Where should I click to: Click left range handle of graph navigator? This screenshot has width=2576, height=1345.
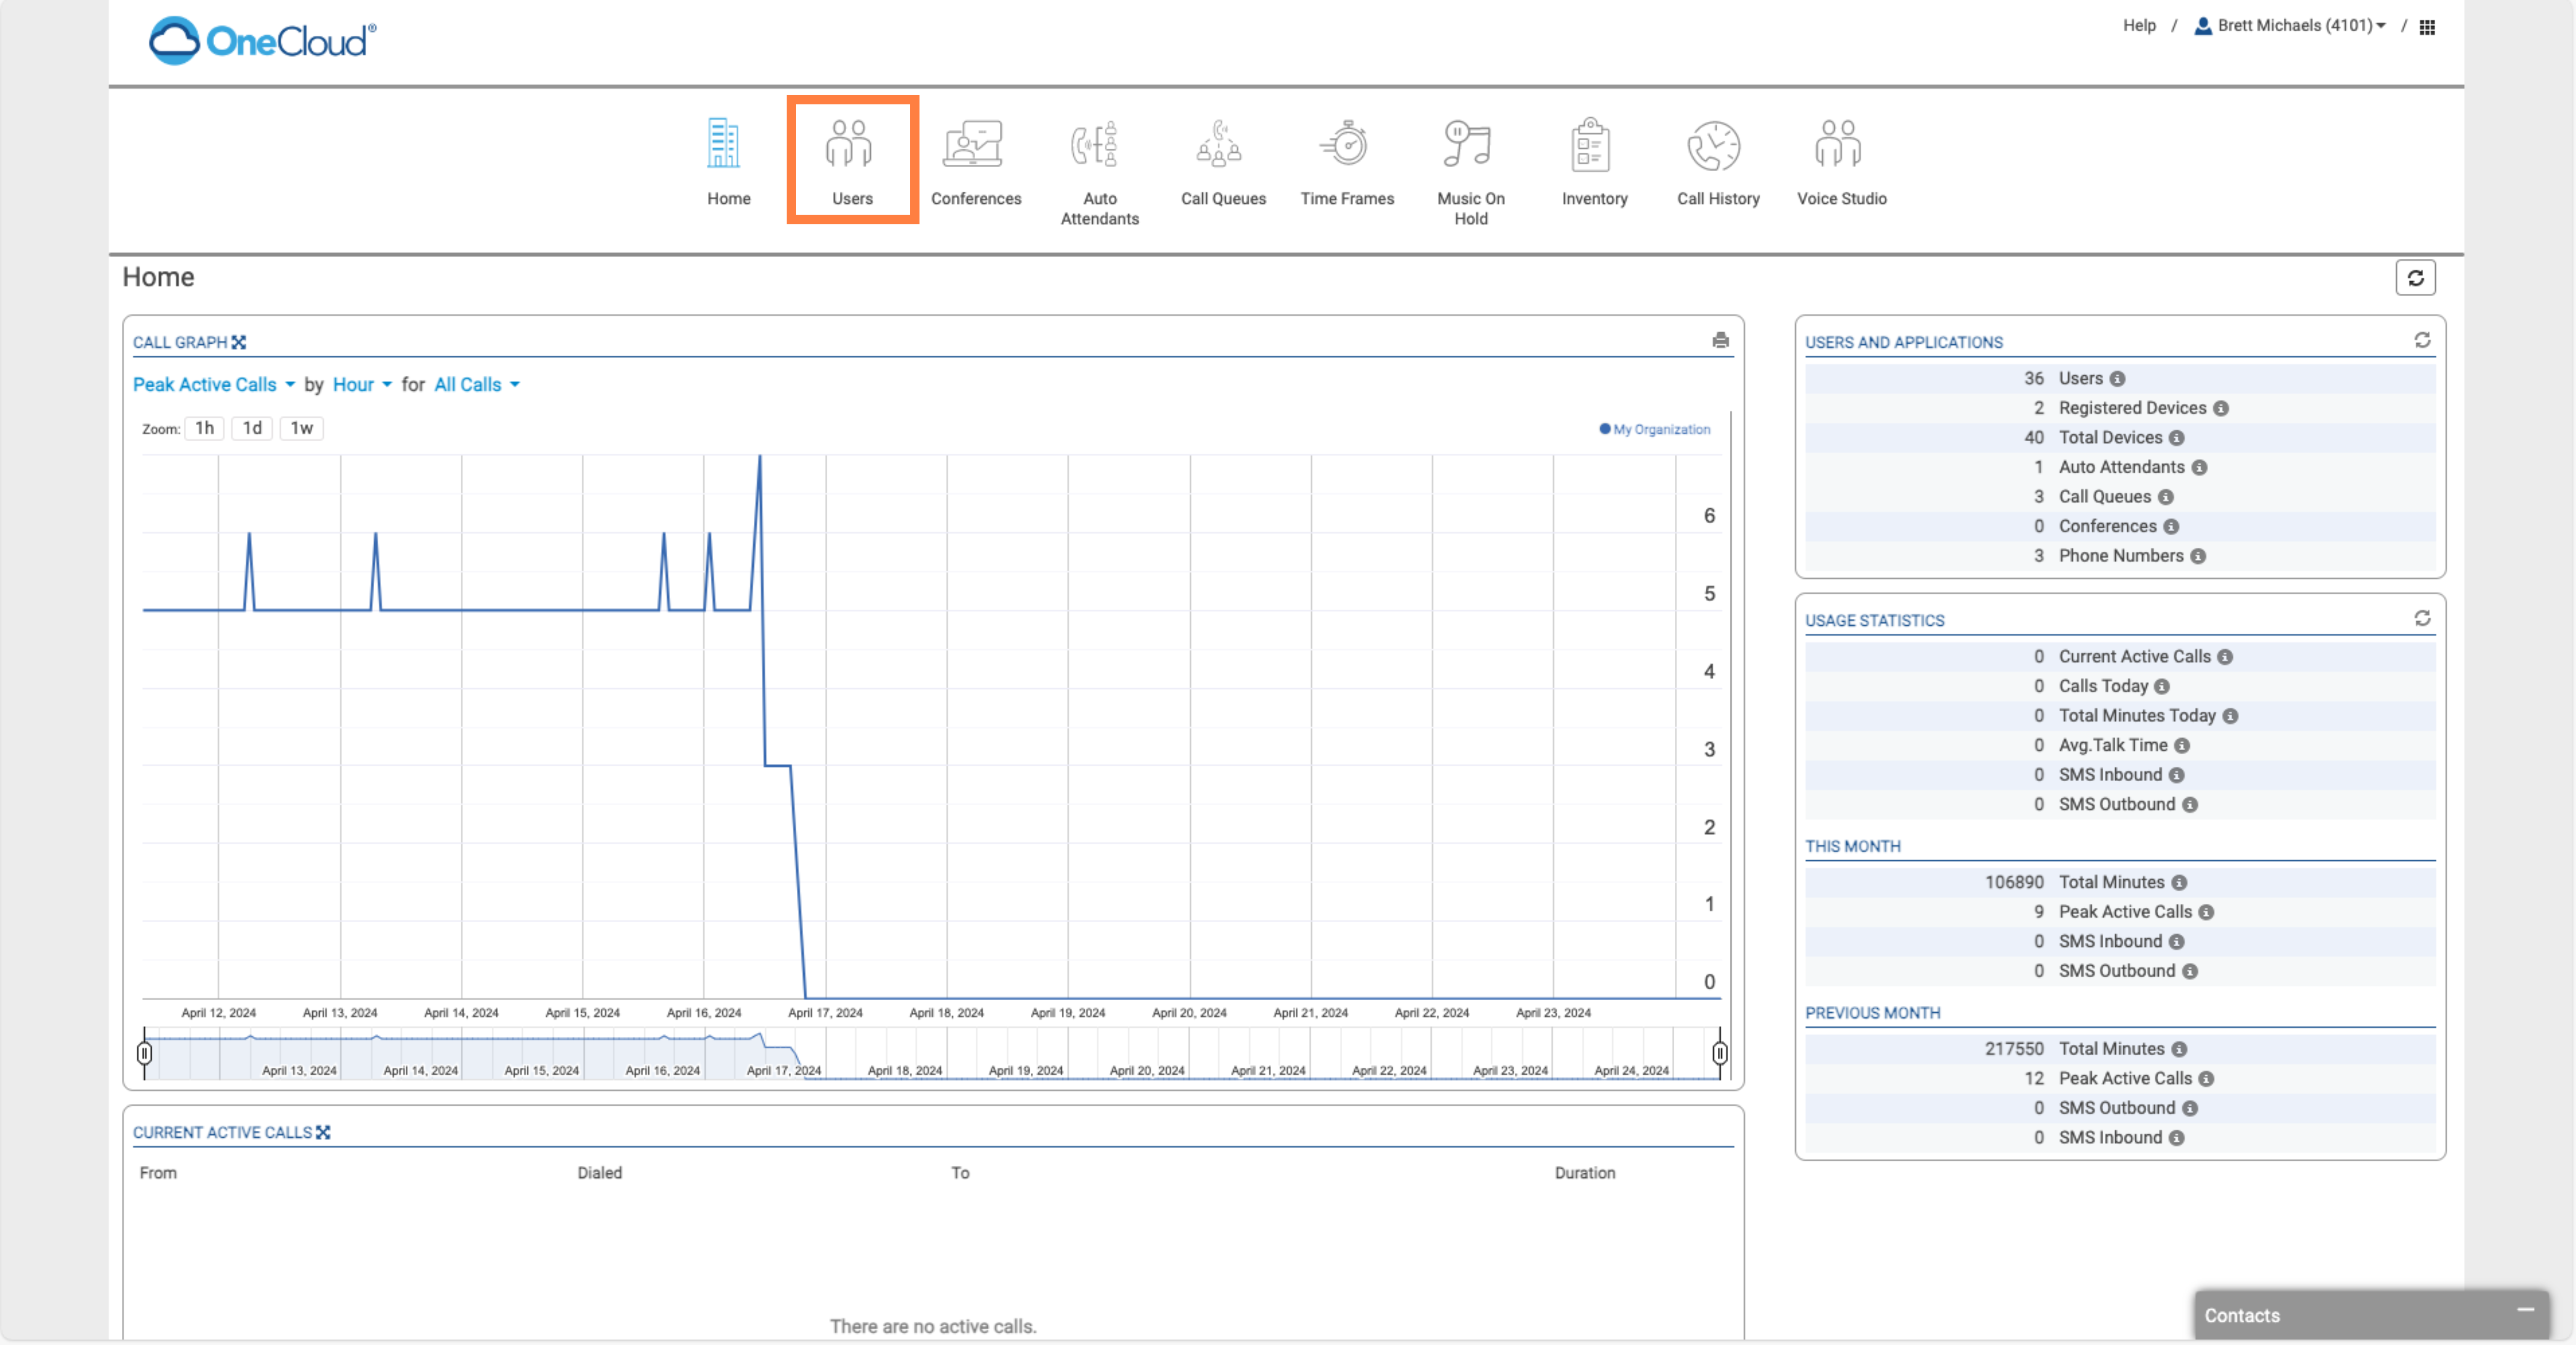tap(144, 1053)
